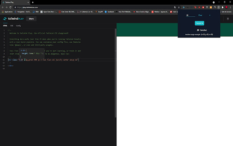This screenshot has height=146, width=233.
Task: Open the translate page icon in address bar
Action: click(x=175, y=7)
